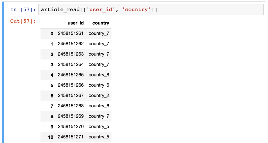Image resolution: width=268 pixels, height=143 pixels.
Task: Click row index label 0
Action: (x=52, y=34)
